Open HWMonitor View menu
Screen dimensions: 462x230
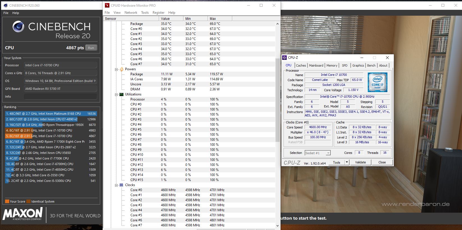(117, 13)
